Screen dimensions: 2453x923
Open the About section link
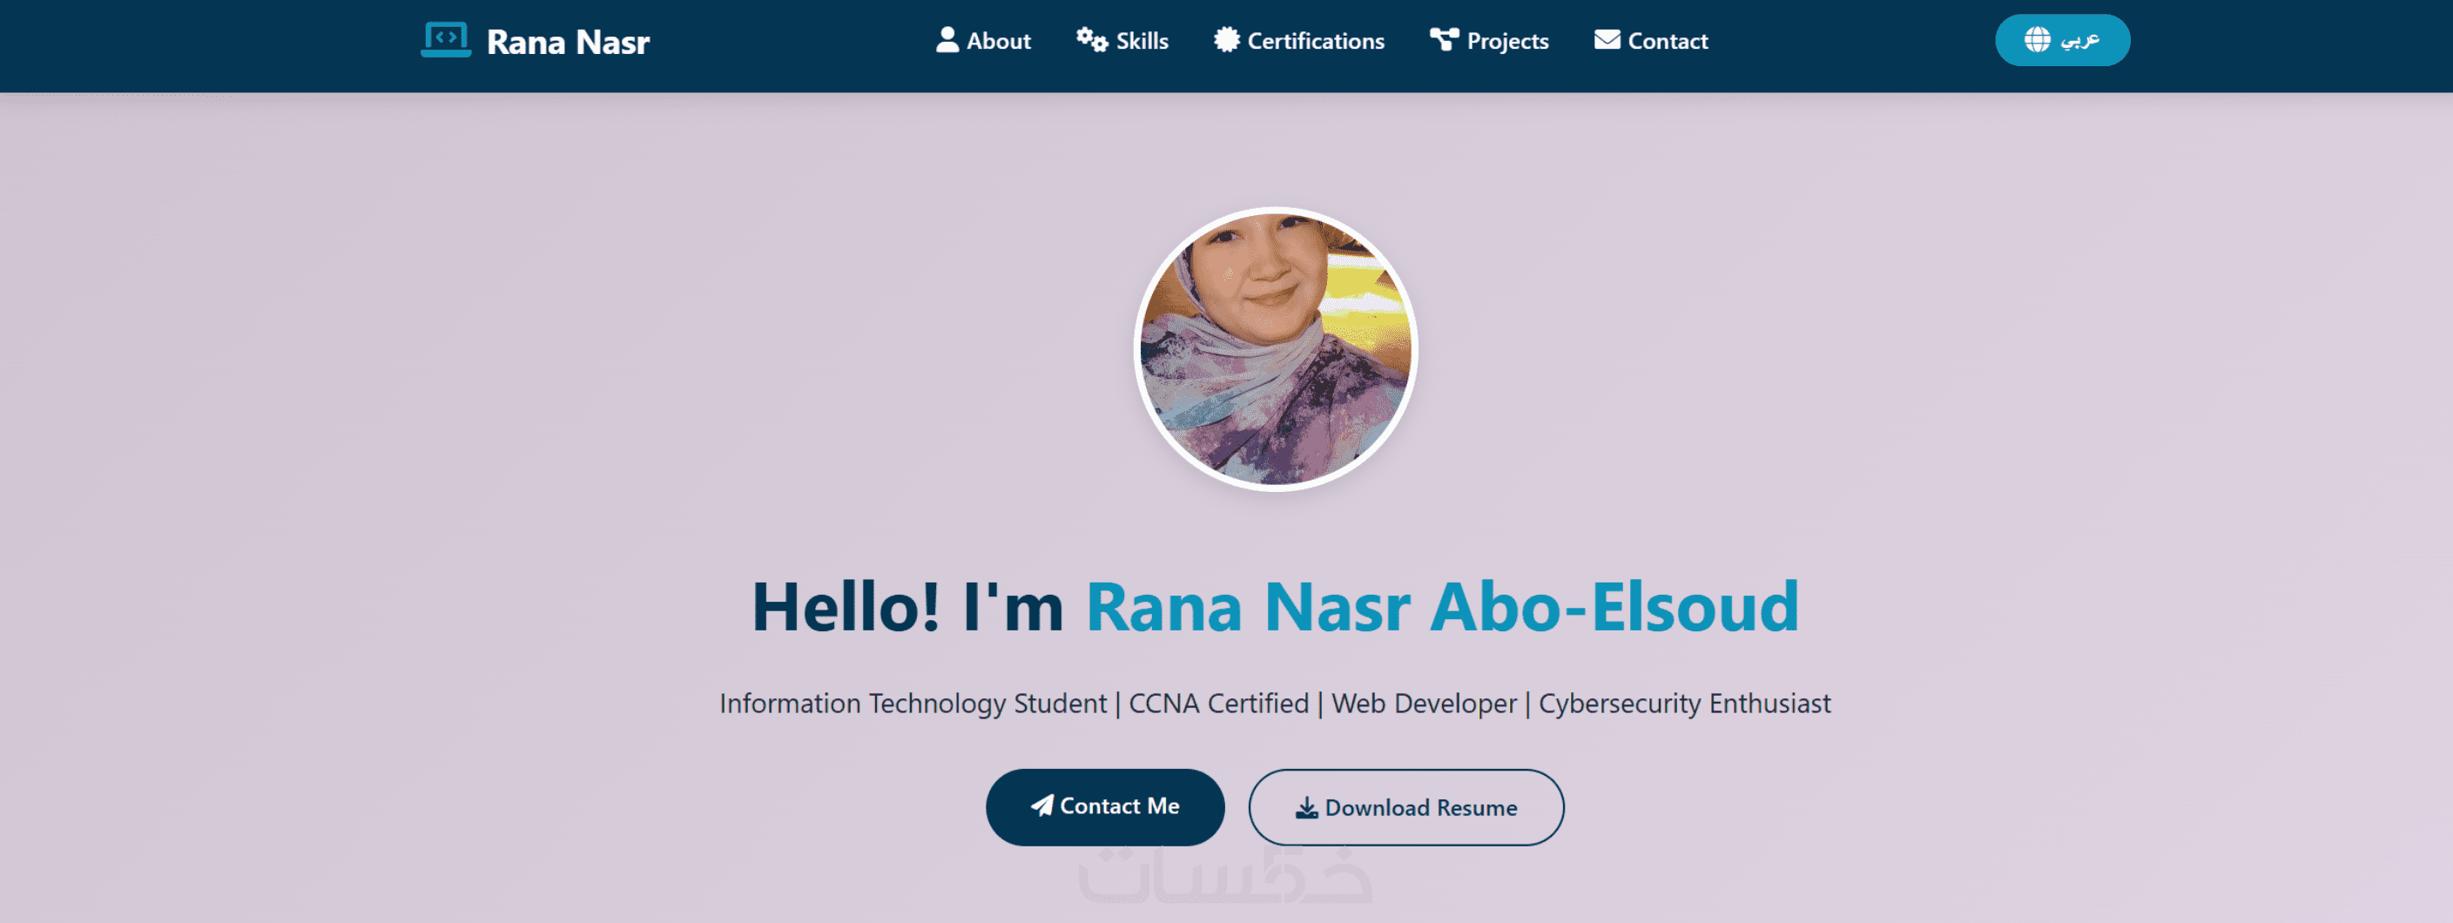(x=998, y=41)
